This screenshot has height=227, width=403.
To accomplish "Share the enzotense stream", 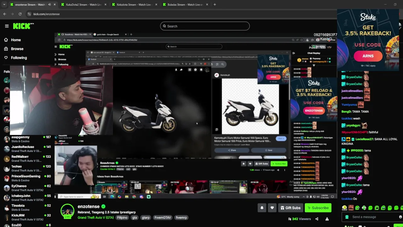I will pyautogui.click(x=317, y=219).
